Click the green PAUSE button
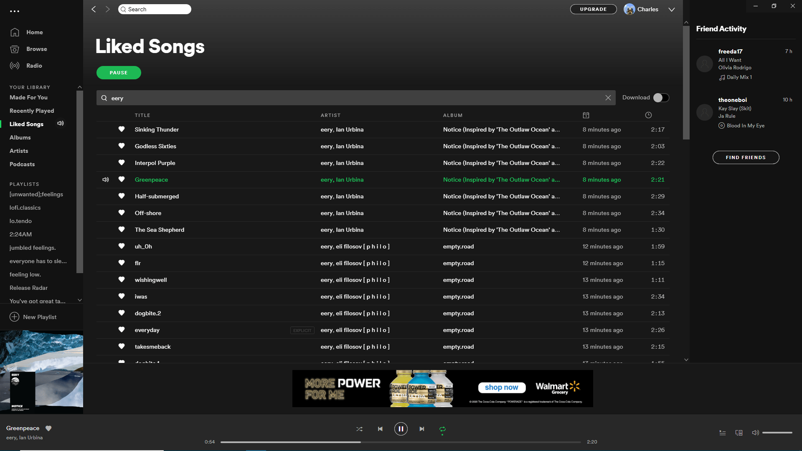The height and width of the screenshot is (451, 802). [119, 73]
